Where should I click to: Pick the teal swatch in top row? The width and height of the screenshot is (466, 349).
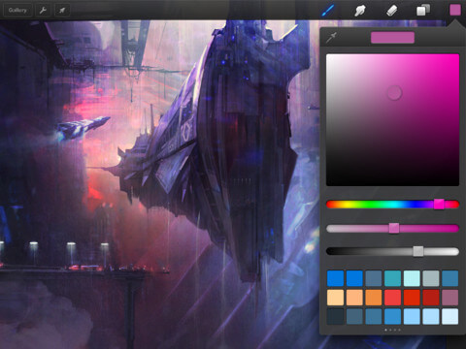pos(392,278)
